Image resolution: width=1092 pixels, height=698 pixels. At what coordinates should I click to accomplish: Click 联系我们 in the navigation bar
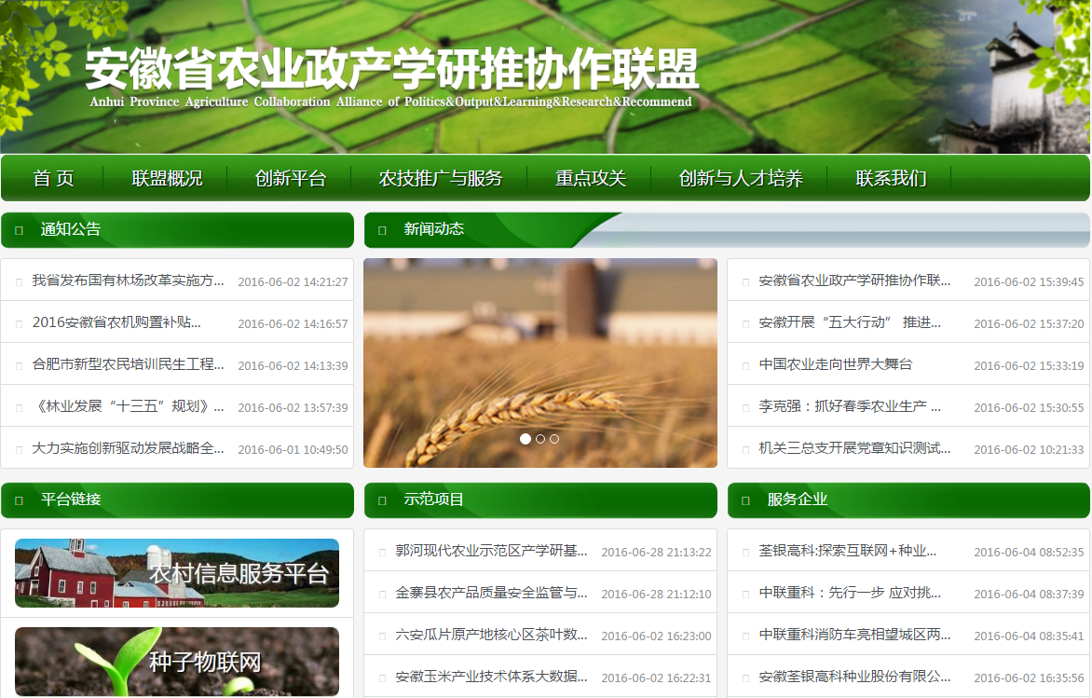click(x=891, y=178)
